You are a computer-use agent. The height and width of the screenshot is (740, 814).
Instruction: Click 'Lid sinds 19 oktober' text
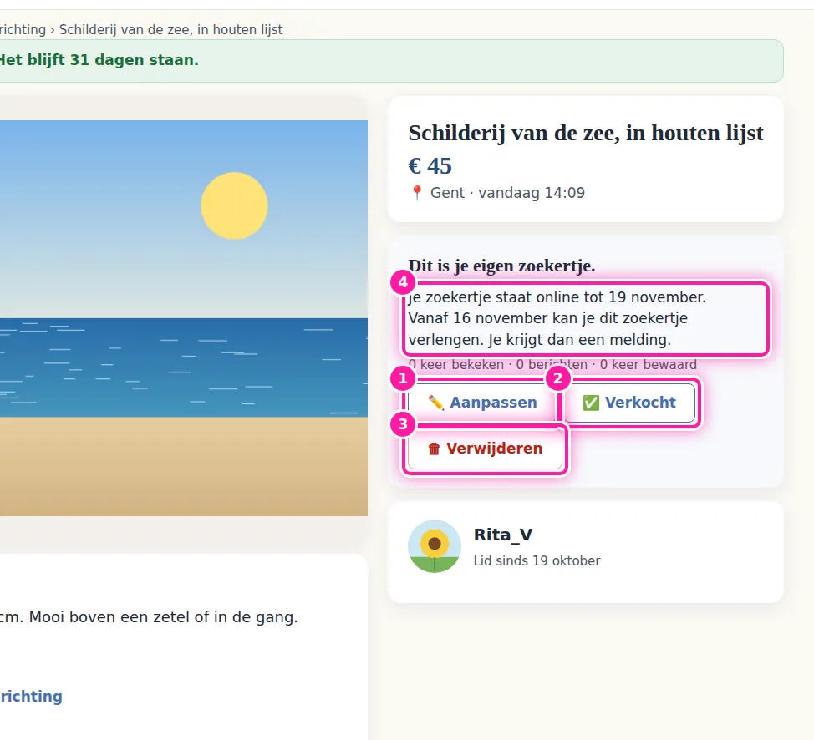537,561
